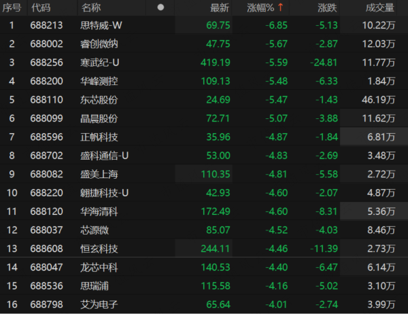408x314 pixels.
Task: Click stock code 688608
Action: pos(46,249)
